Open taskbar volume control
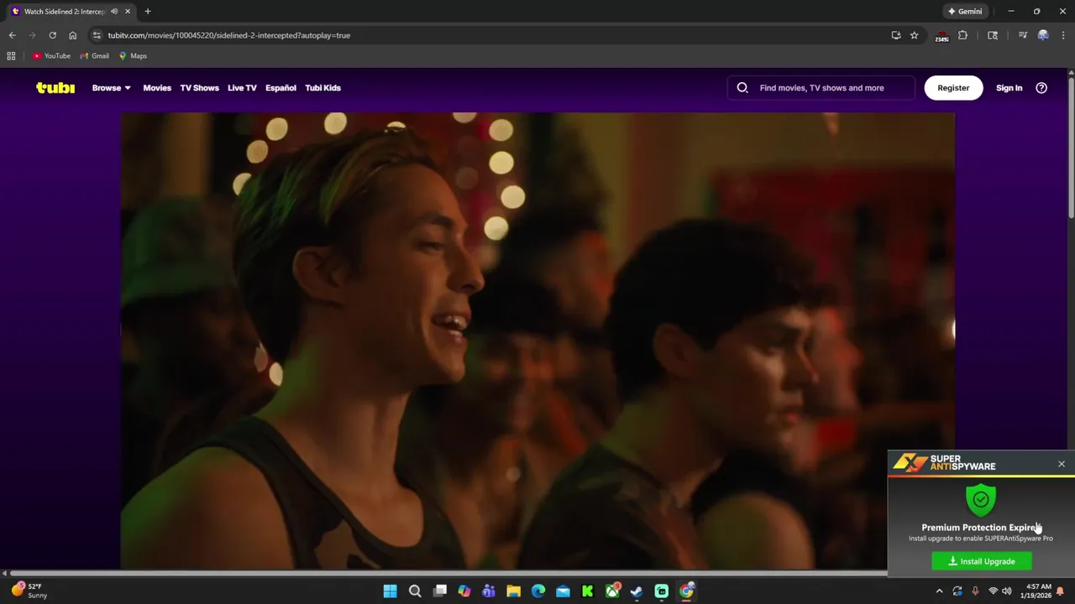This screenshot has width=1075, height=604. [x=1006, y=591]
